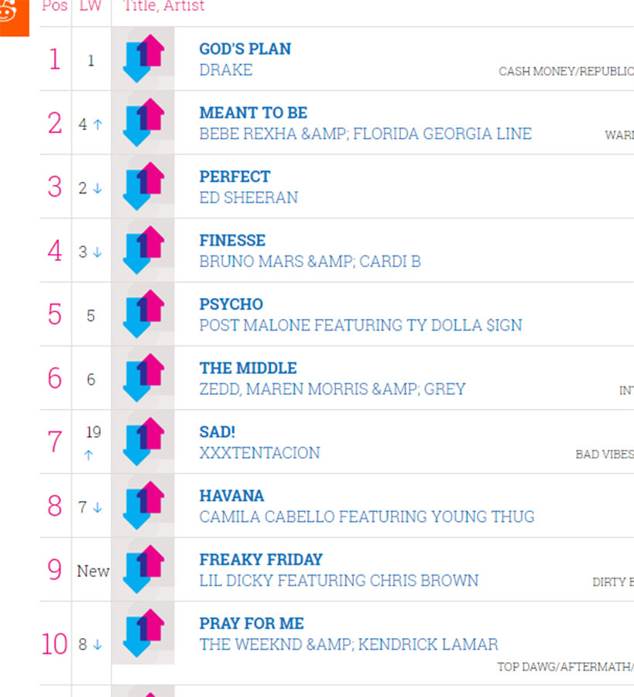Open the PRAY FOR ME title link
634x697 pixels.
(x=252, y=623)
